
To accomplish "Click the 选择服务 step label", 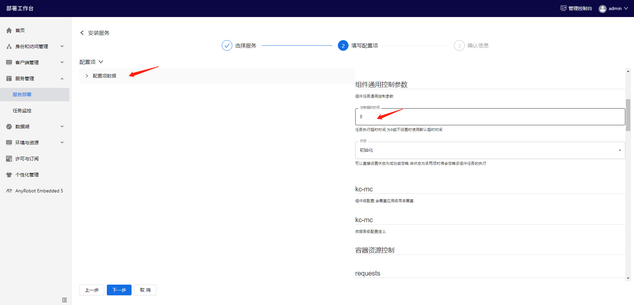I will 246,45.
